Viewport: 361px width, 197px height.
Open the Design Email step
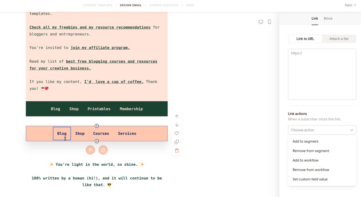click(x=131, y=5)
